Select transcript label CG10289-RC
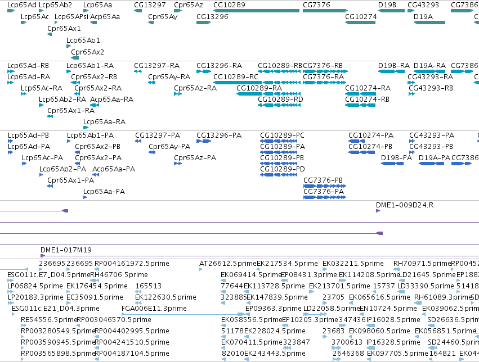Screen dimensions: 479x362 point(235,77)
